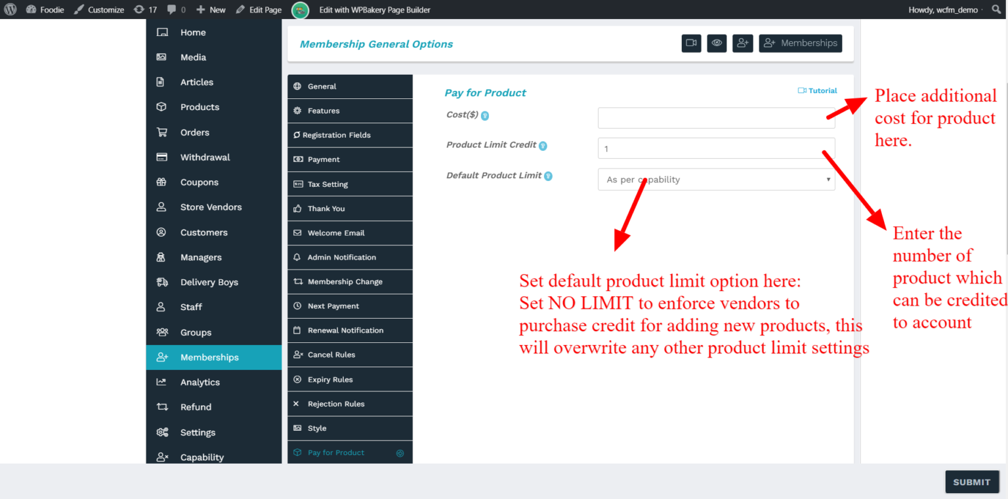This screenshot has height=499, width=1008.
Task: Open the Default Product Limit dropdown
Action: coord(716,180)
